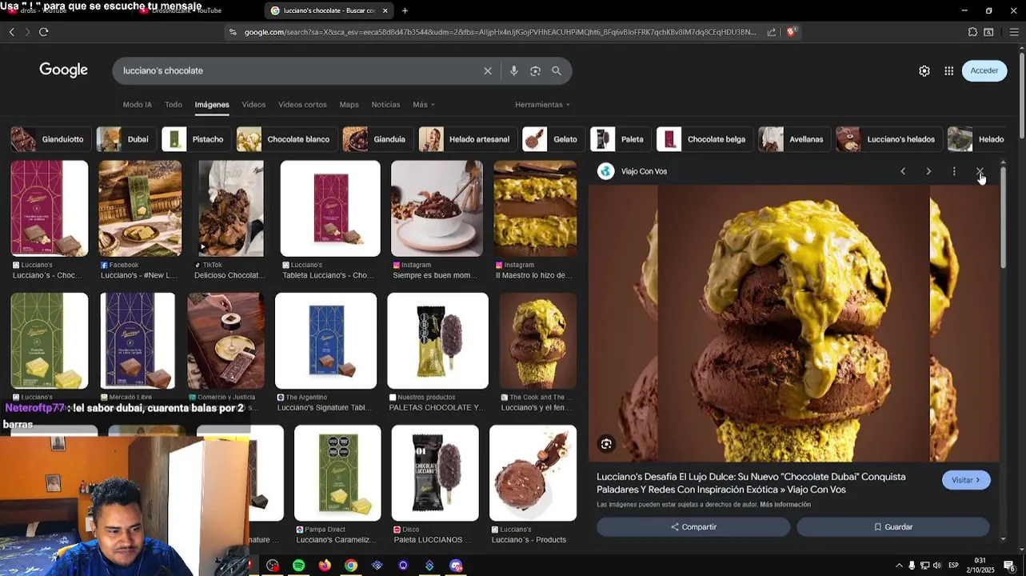Image resolution: width=1026 pixels, height=576 pixels.
Task: Clear the search box with the X icon
Action: tap(488, 71)
